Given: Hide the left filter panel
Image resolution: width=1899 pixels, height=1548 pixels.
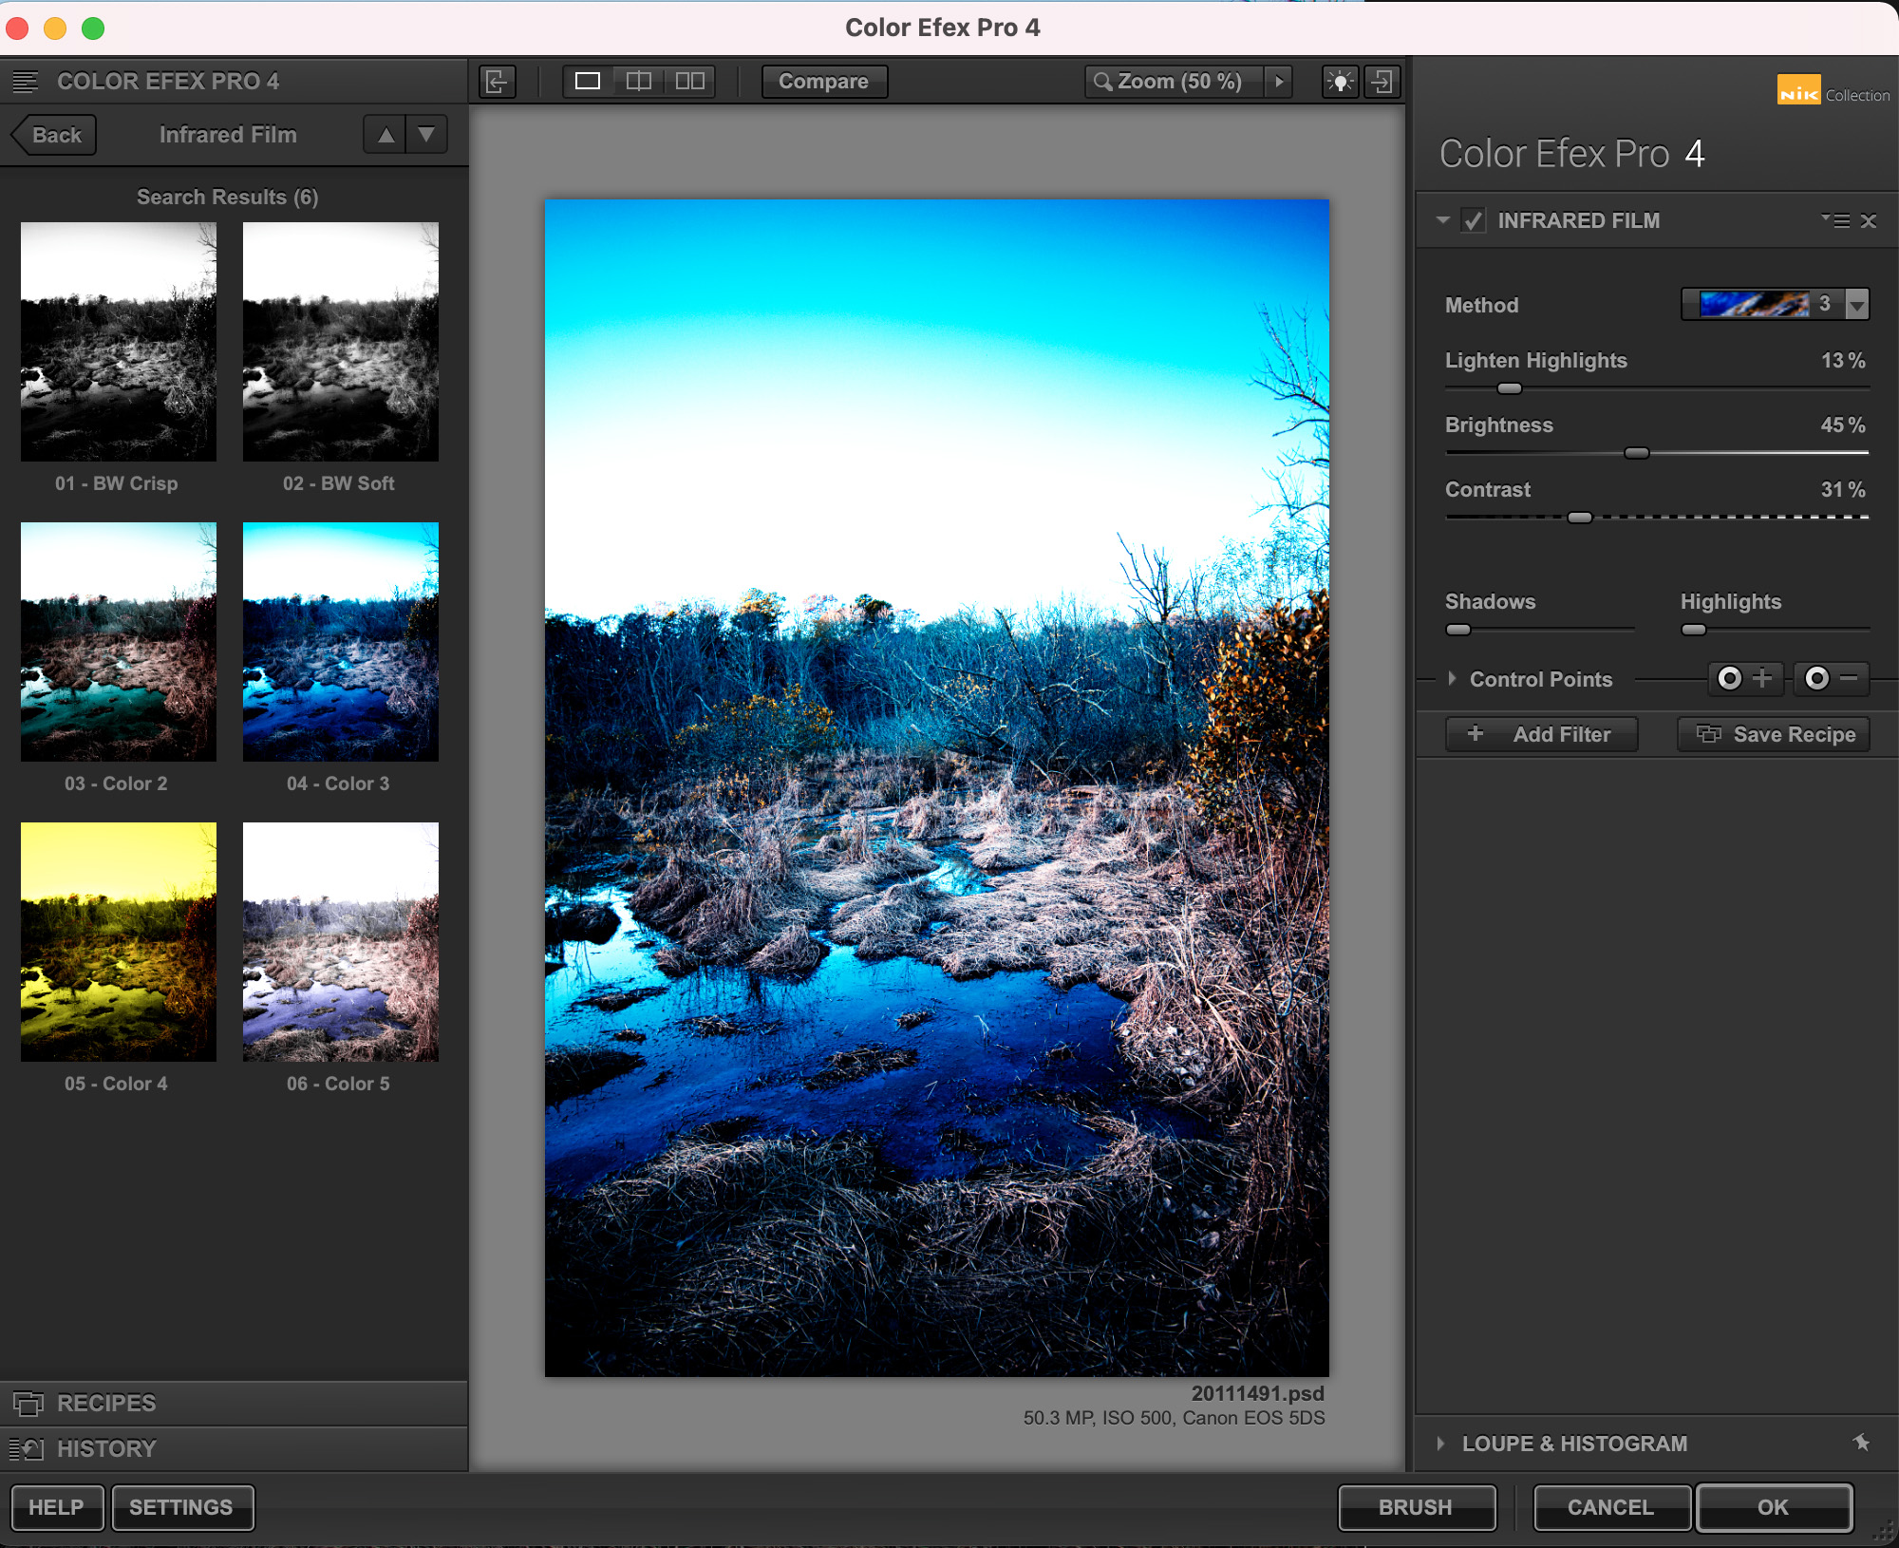Looking at the screenshot, I should (x=497, y=82).
